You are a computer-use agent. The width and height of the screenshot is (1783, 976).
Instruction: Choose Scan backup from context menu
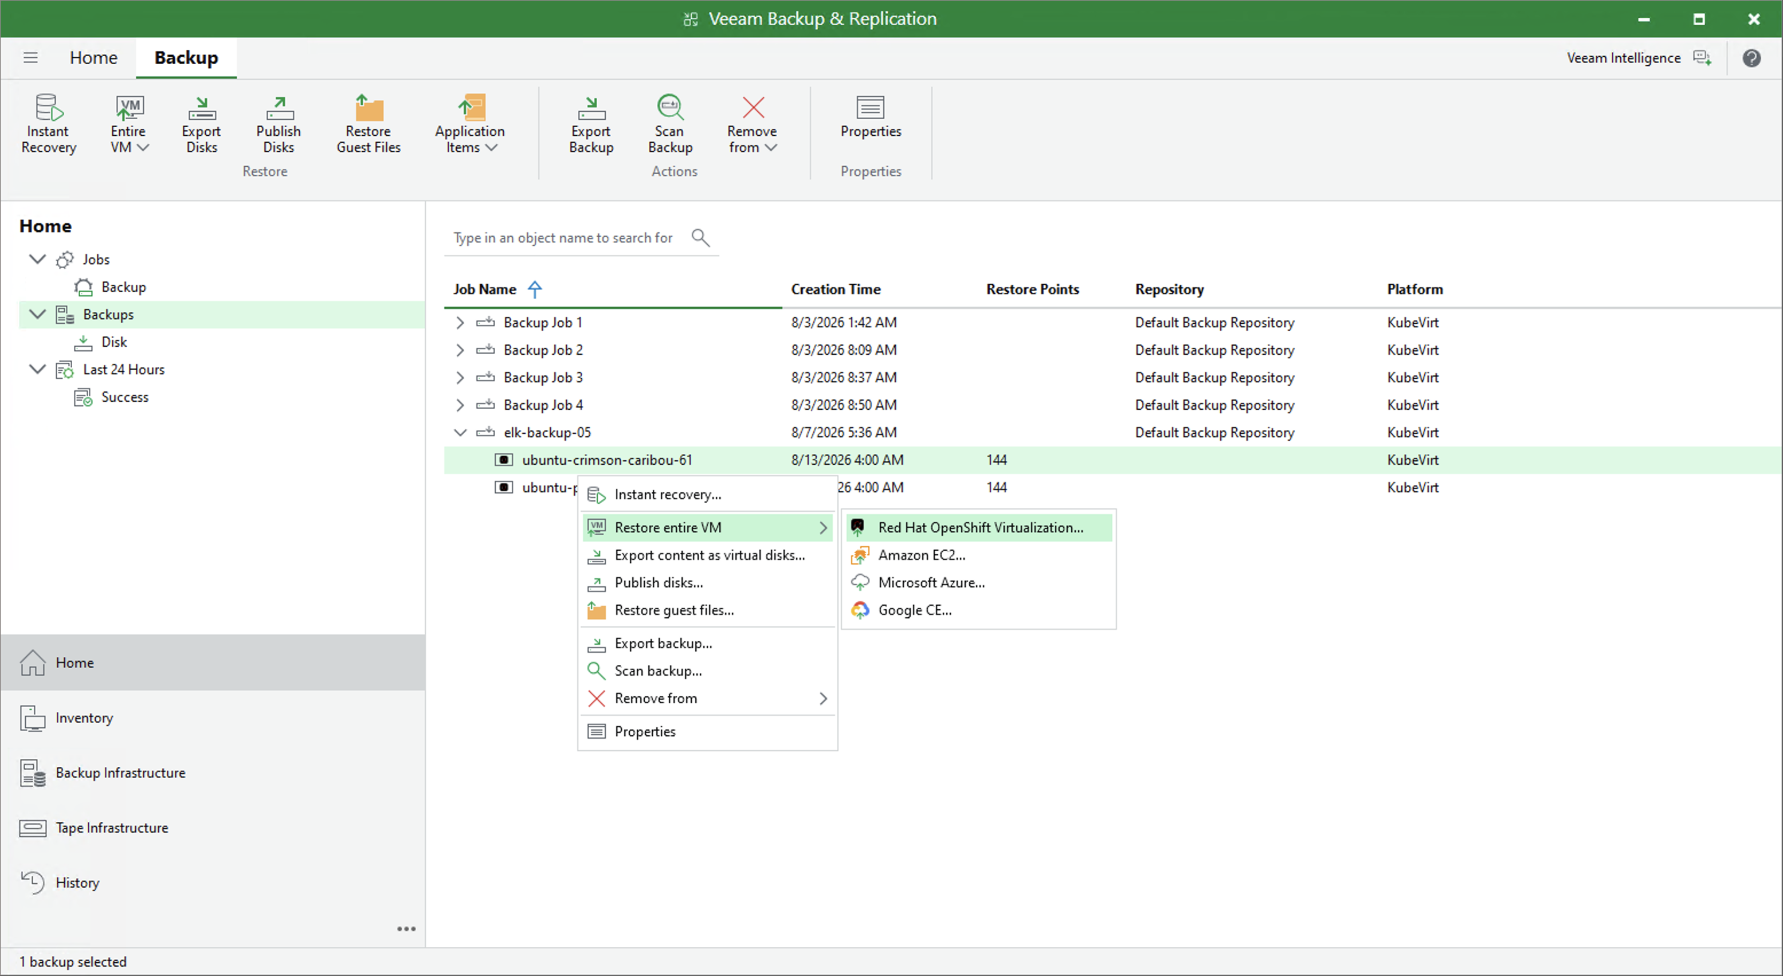coord(707,671)
